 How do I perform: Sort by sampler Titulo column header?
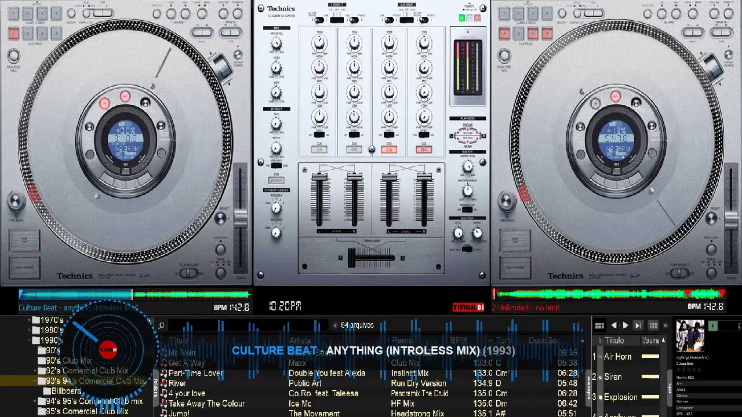click(x=614, y=341)
